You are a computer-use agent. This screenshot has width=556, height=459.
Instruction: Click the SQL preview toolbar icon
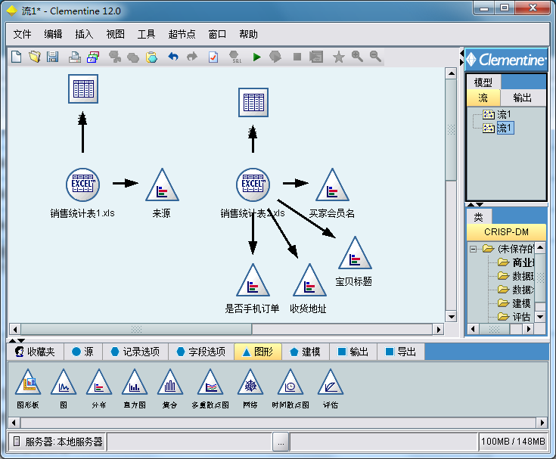tap(235, 57)
